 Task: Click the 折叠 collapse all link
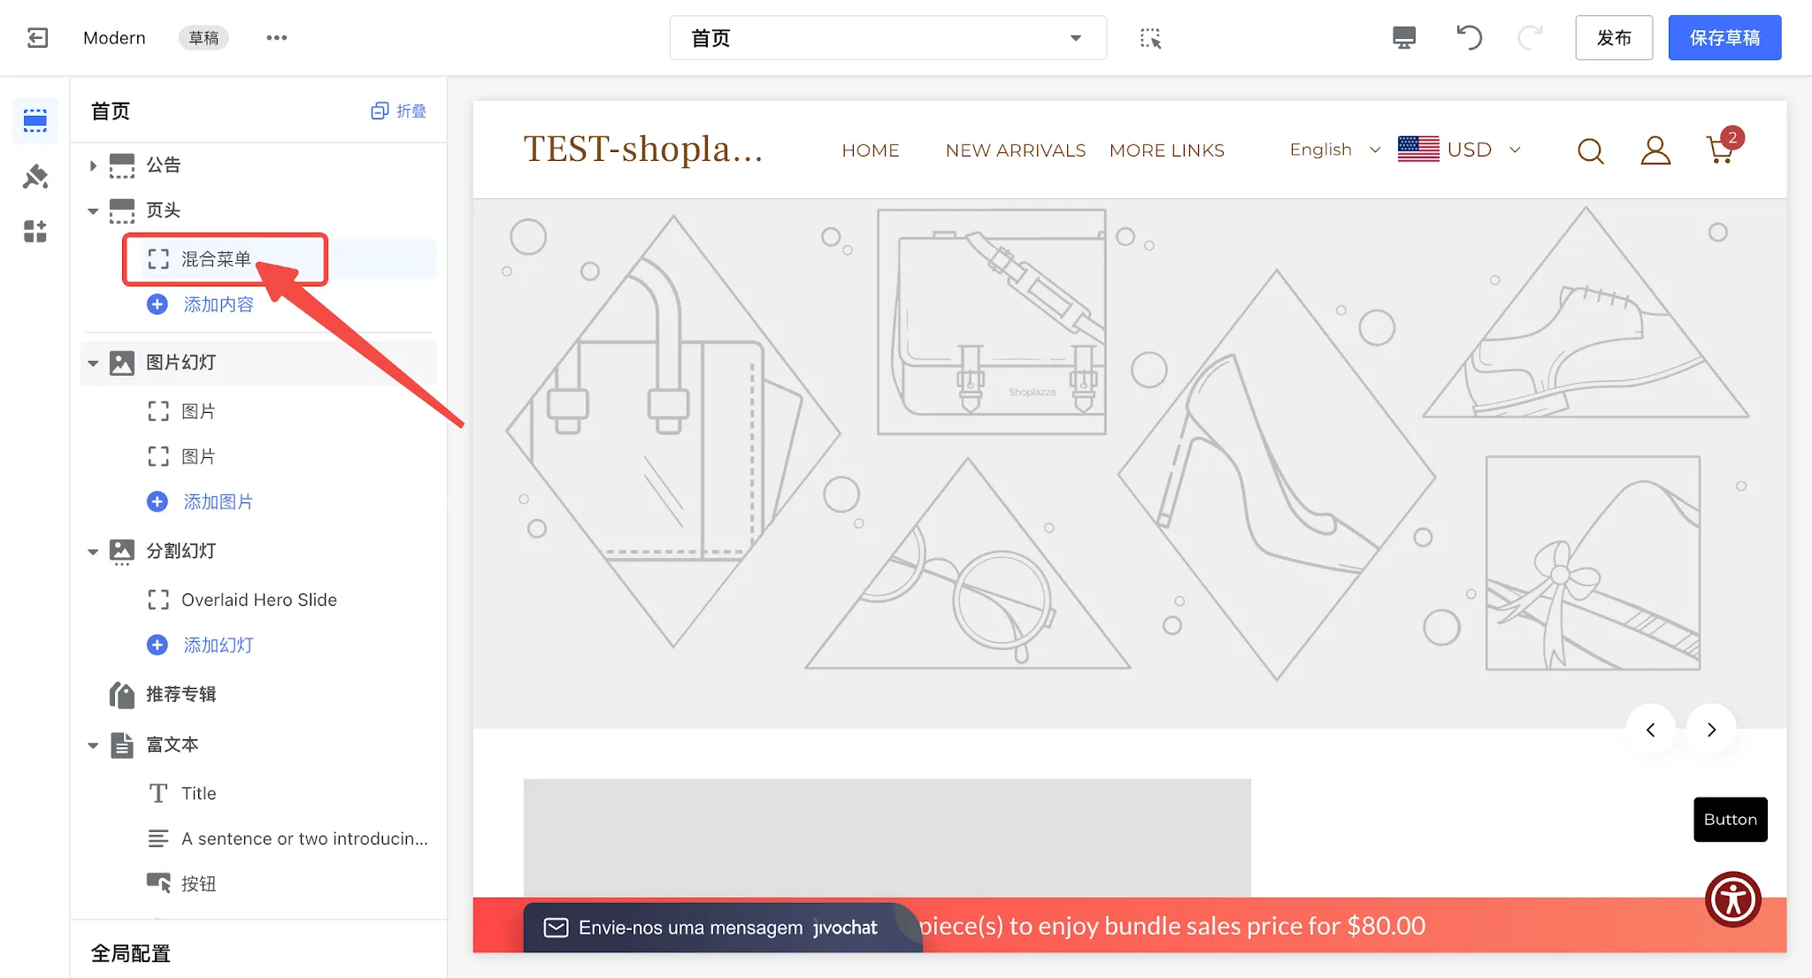tap(399, 111)
